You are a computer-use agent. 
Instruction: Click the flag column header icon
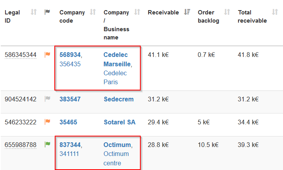pyautogui.click(x=47, y=12)
